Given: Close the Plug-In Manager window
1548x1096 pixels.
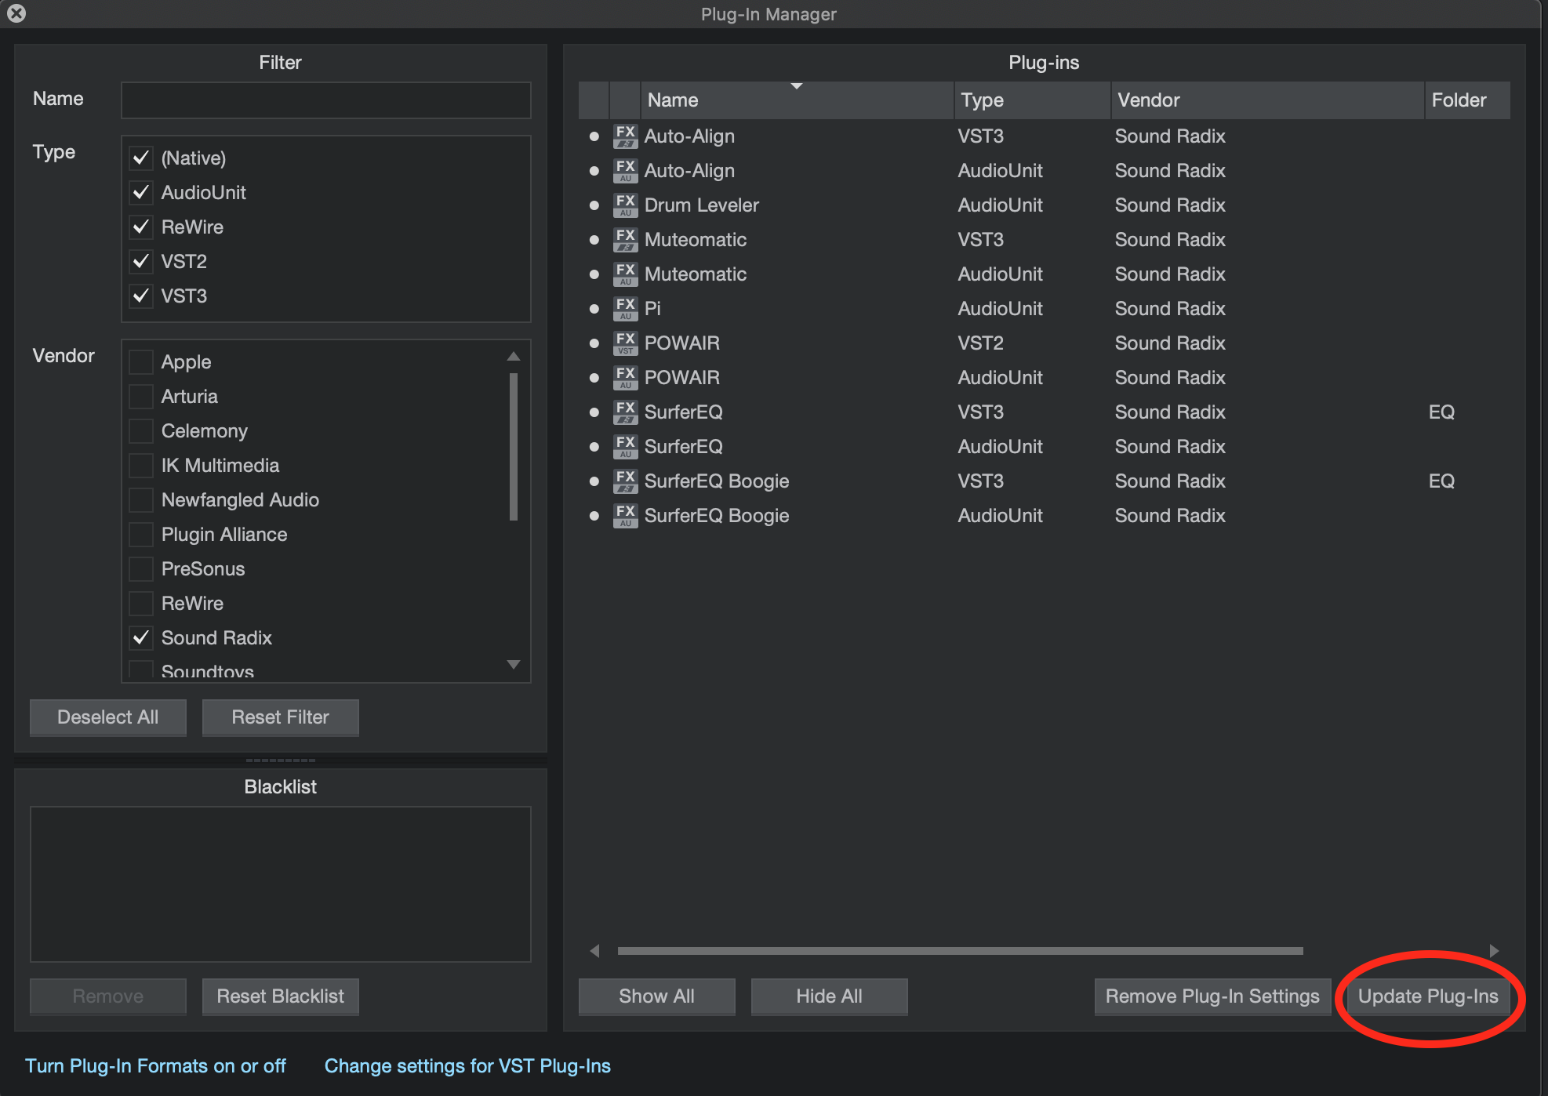Looking at the screenshot, I should (16, 13).
